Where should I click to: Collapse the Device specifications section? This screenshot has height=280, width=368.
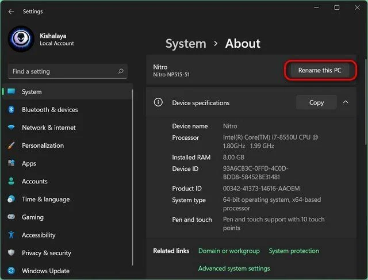pos(346,102)
